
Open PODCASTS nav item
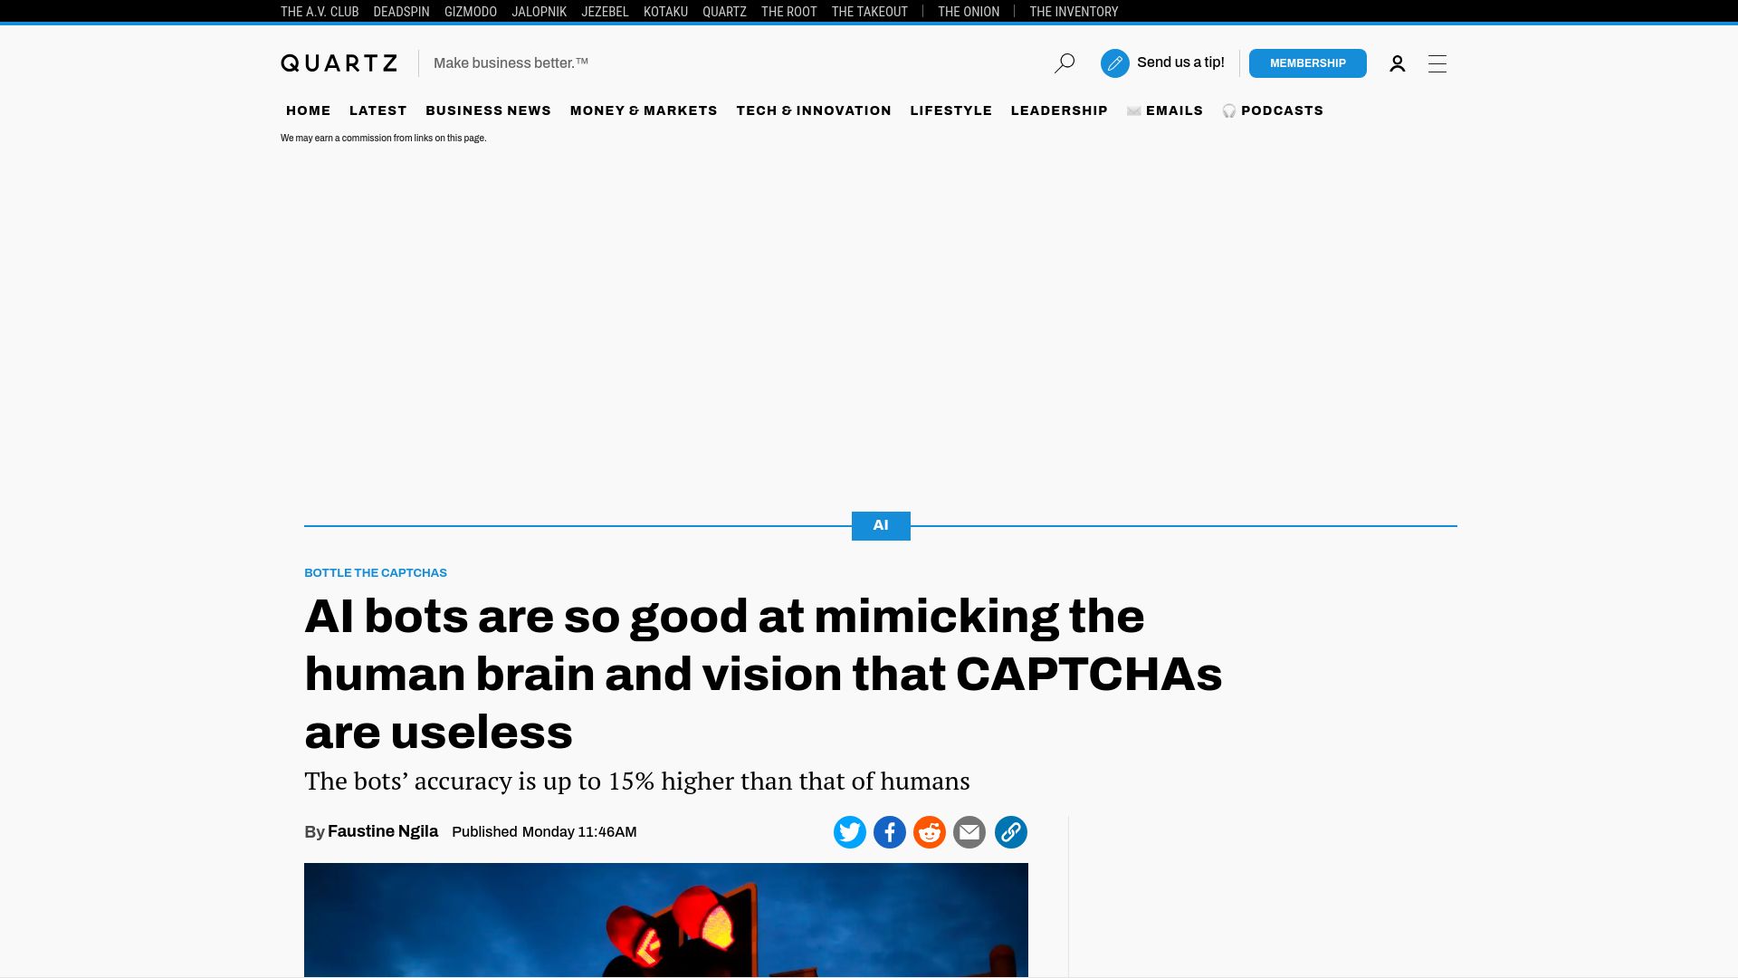pos(1273,110)
